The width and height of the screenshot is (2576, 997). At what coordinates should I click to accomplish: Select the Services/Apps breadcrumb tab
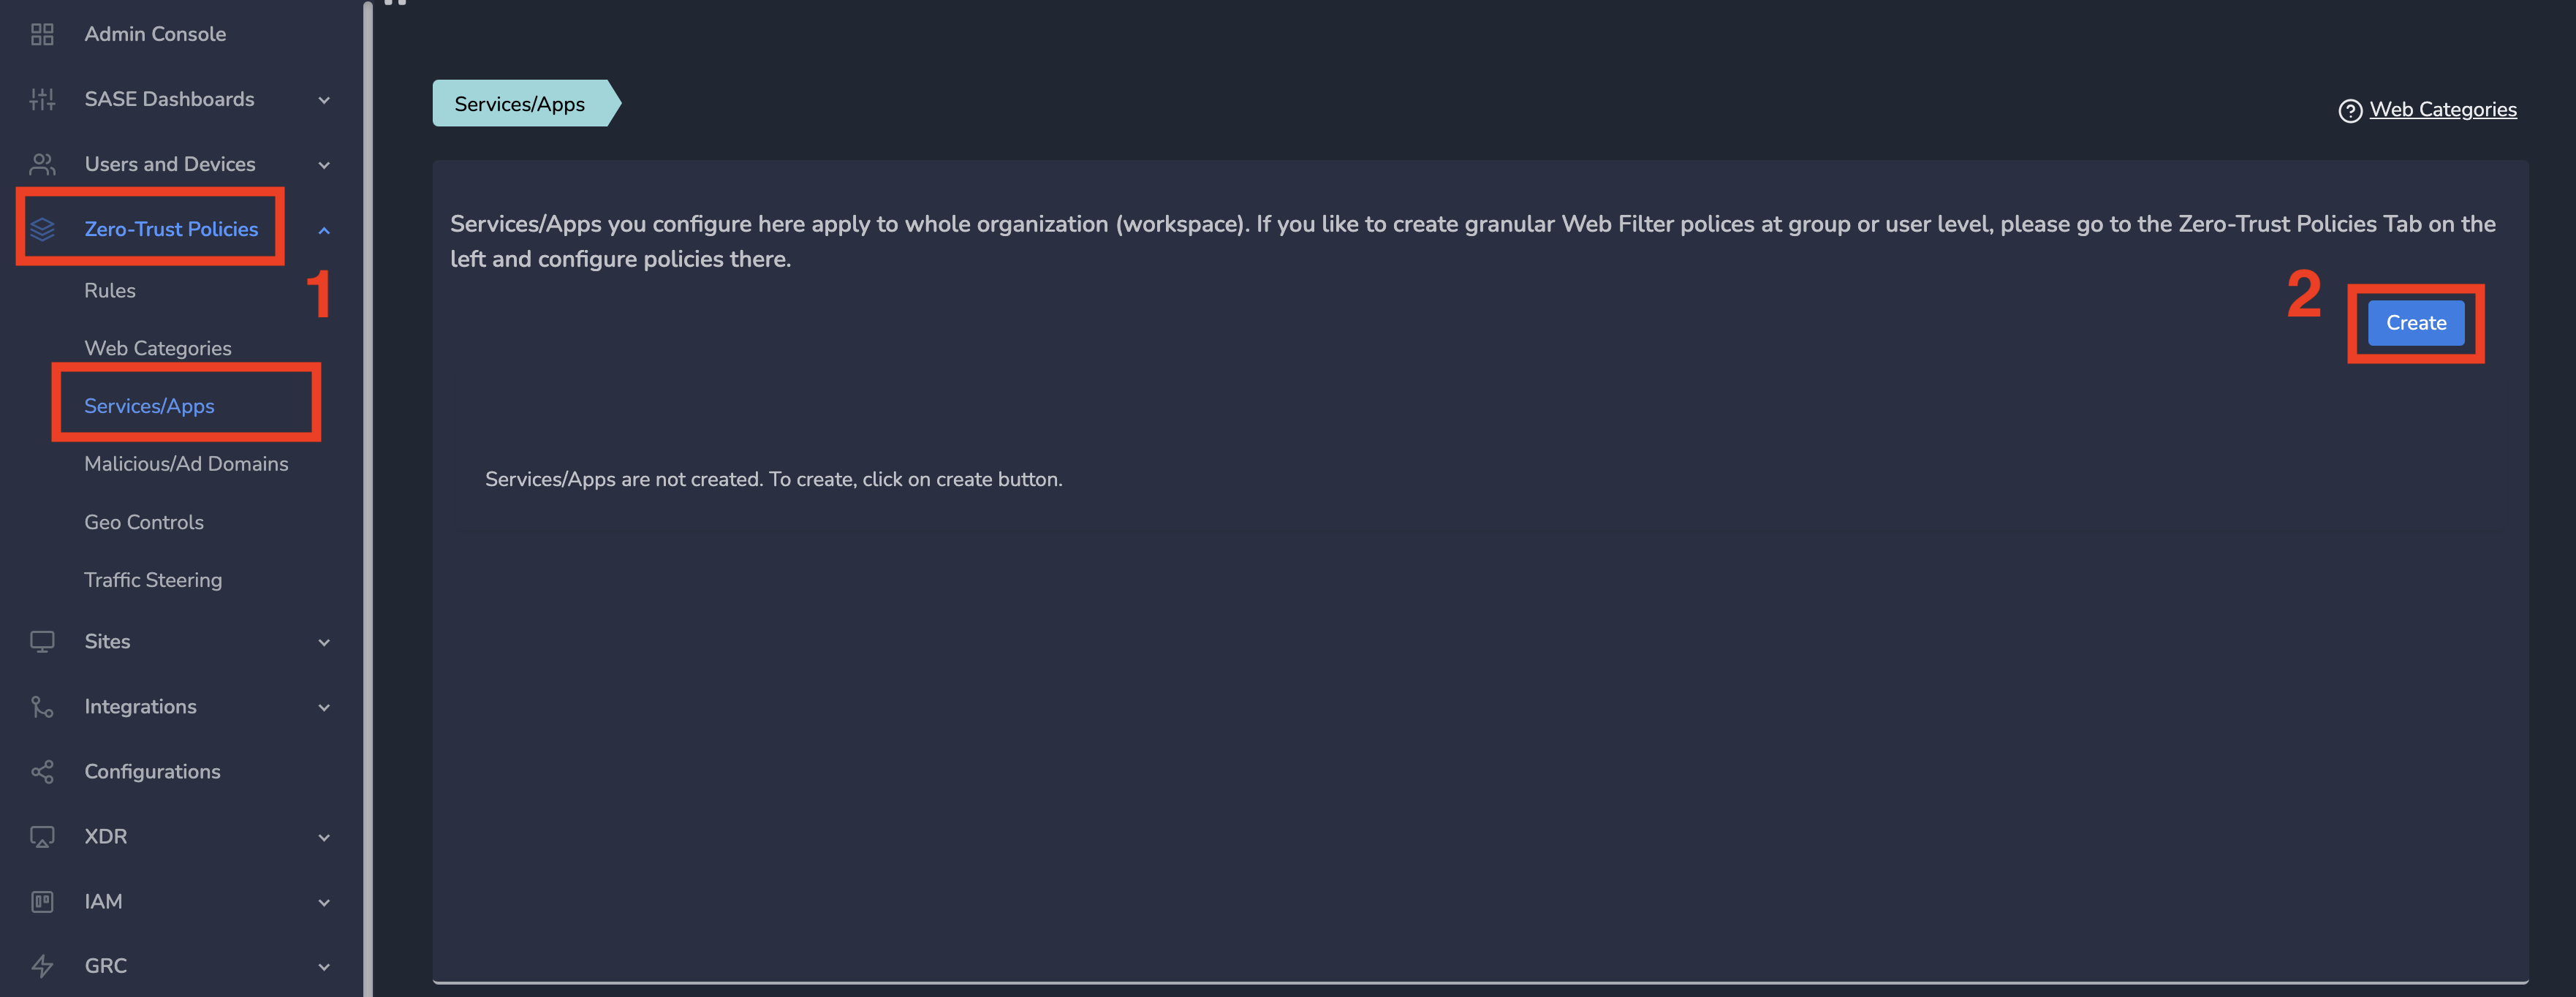click(x=520, y=104)
